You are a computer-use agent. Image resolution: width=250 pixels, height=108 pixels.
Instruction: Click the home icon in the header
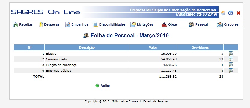(x=223, y=13)
